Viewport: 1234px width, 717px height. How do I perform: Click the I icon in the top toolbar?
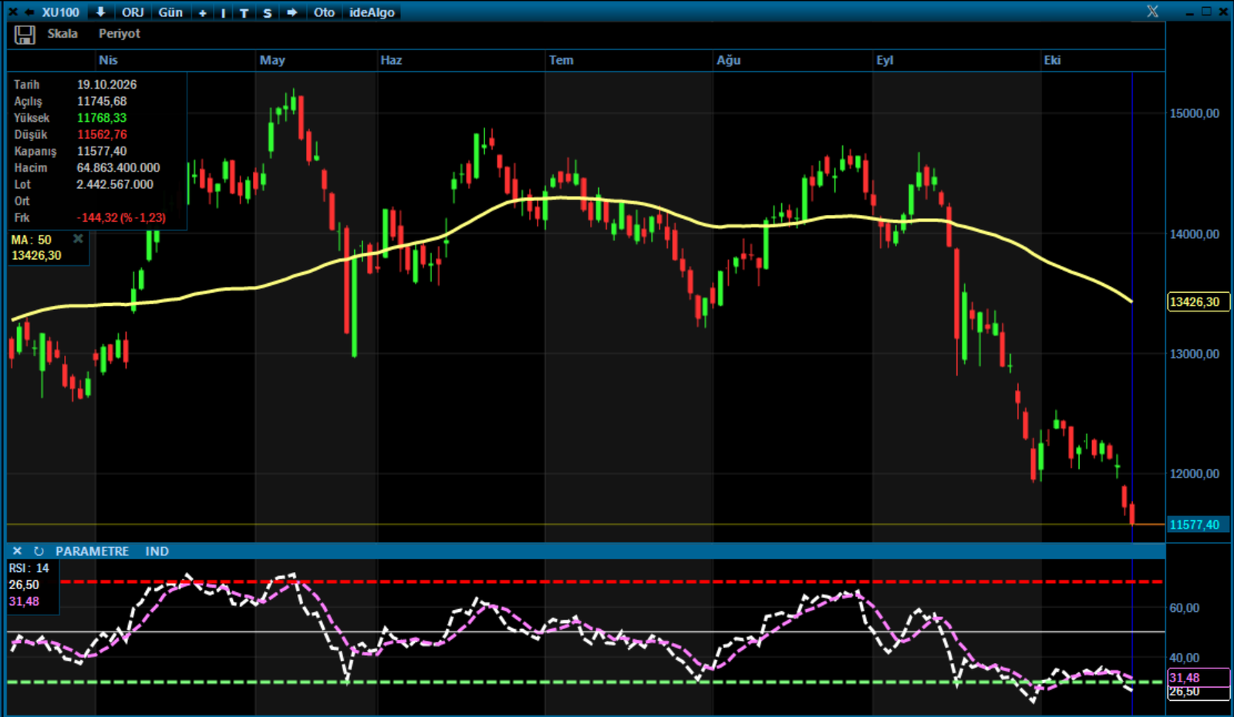(224, 13)
